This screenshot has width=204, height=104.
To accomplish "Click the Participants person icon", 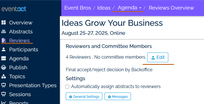I will point(4,49).
